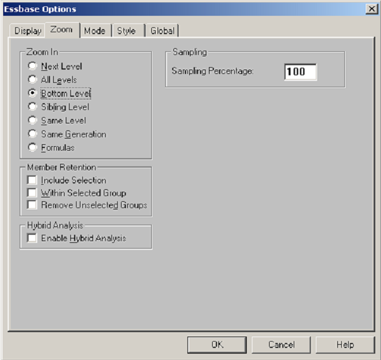This screenshot has width=381, height=360.
Task: Switch to the Display tab
Action: pyautogui.click(x=27, y=31)
